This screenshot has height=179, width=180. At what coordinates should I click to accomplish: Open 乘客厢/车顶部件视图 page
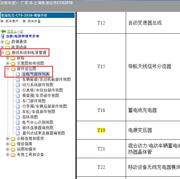(x=41, y=95)
